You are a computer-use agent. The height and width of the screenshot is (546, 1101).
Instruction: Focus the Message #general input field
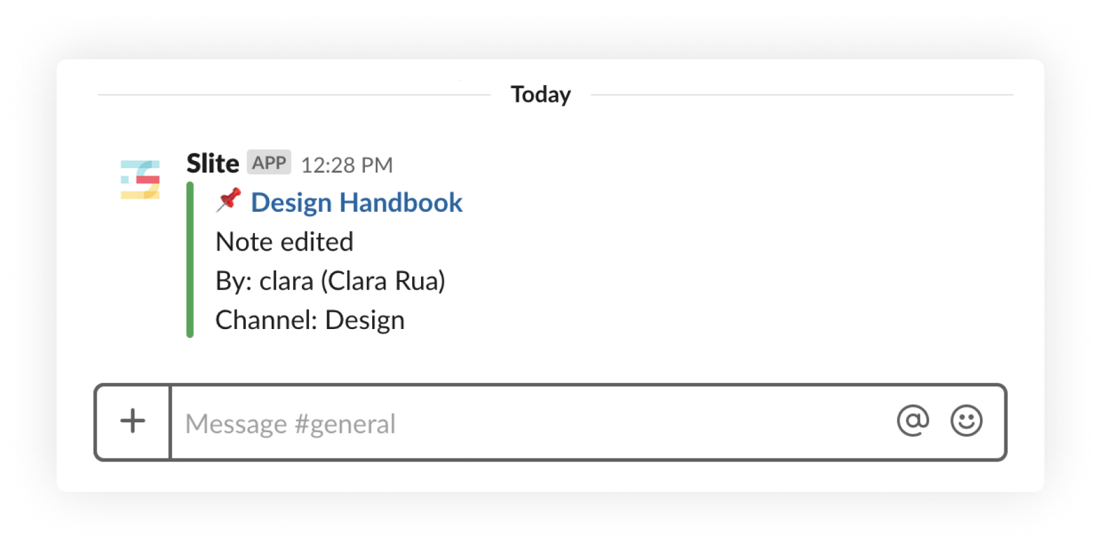pos(533,423)
